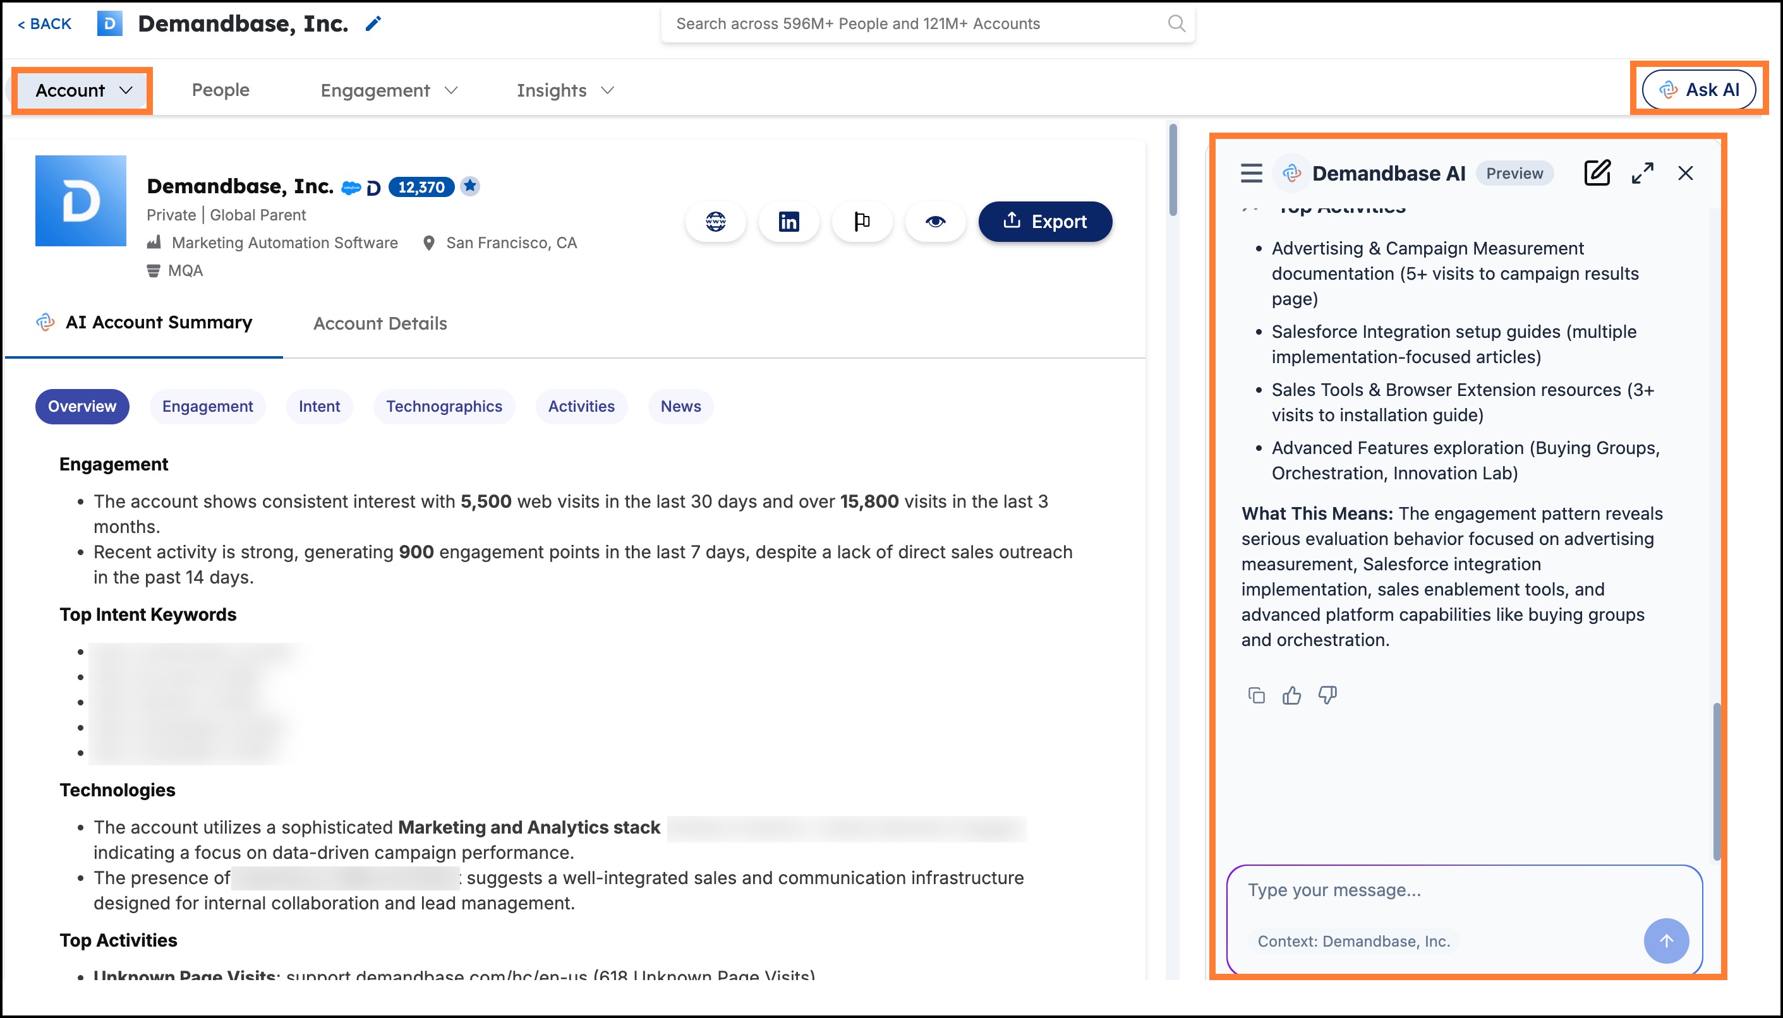Switch to the Account Details tab
This screenshot has width=1783, height=1018.
click(x=380, y=323)
